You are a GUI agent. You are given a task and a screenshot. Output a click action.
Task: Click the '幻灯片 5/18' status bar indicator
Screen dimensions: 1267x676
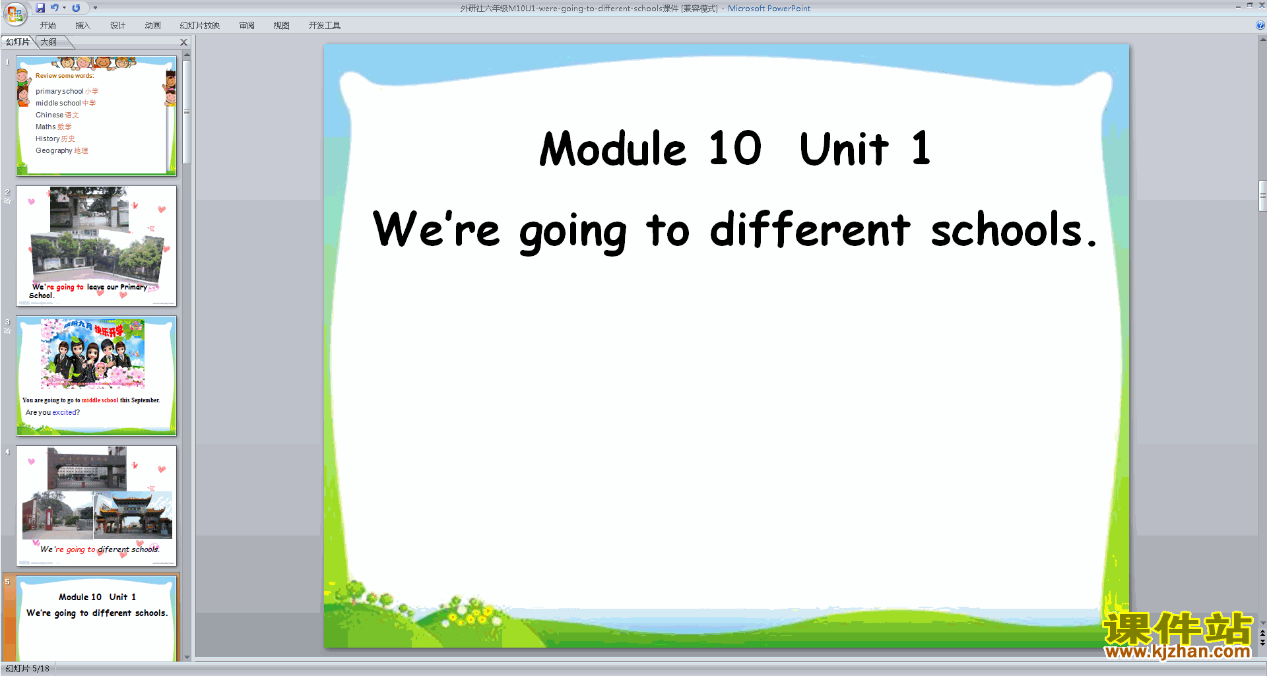click(x=27, y=669)
